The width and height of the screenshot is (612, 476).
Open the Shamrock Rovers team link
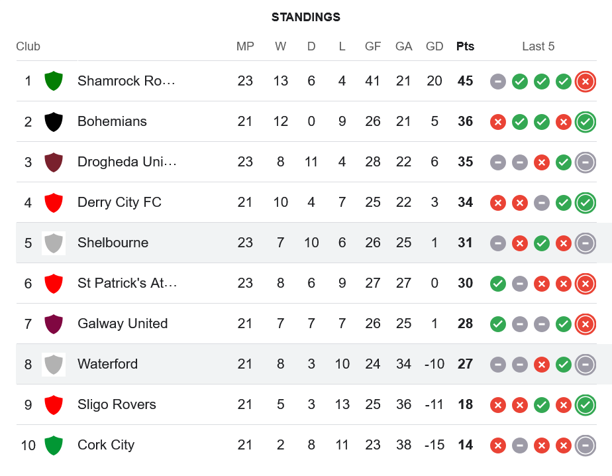[126, 81]
